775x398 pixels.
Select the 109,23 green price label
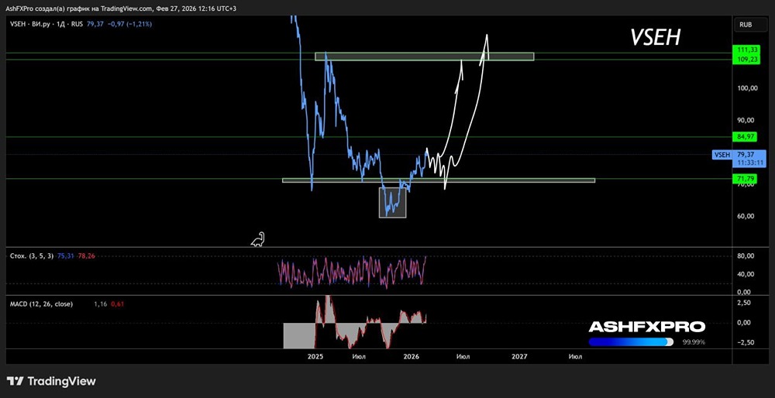[746, 58]
